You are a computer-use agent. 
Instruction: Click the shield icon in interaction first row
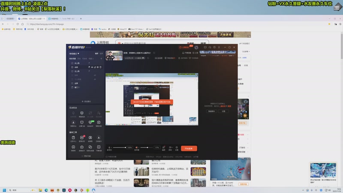pyautogui.click(x=82, y=113)
